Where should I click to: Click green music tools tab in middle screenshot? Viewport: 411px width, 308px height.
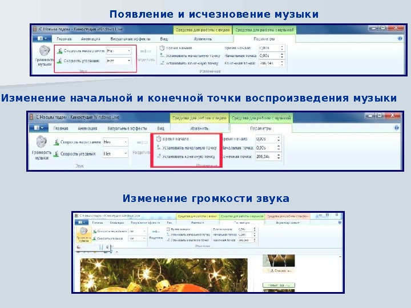(261, 118)
